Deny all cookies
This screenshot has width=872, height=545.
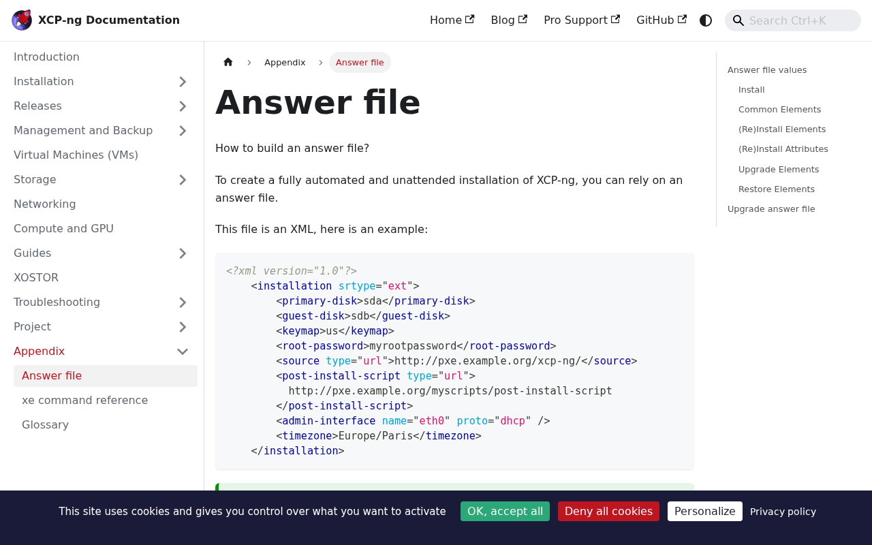(x=608, y=511)
